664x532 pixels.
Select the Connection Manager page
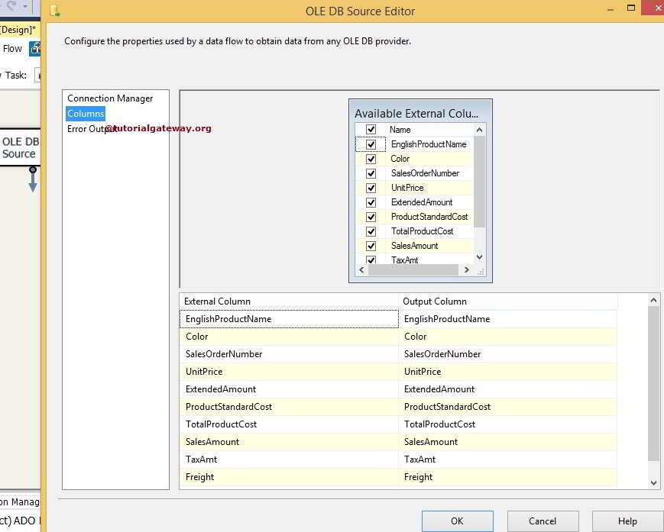tap(108, 98)
